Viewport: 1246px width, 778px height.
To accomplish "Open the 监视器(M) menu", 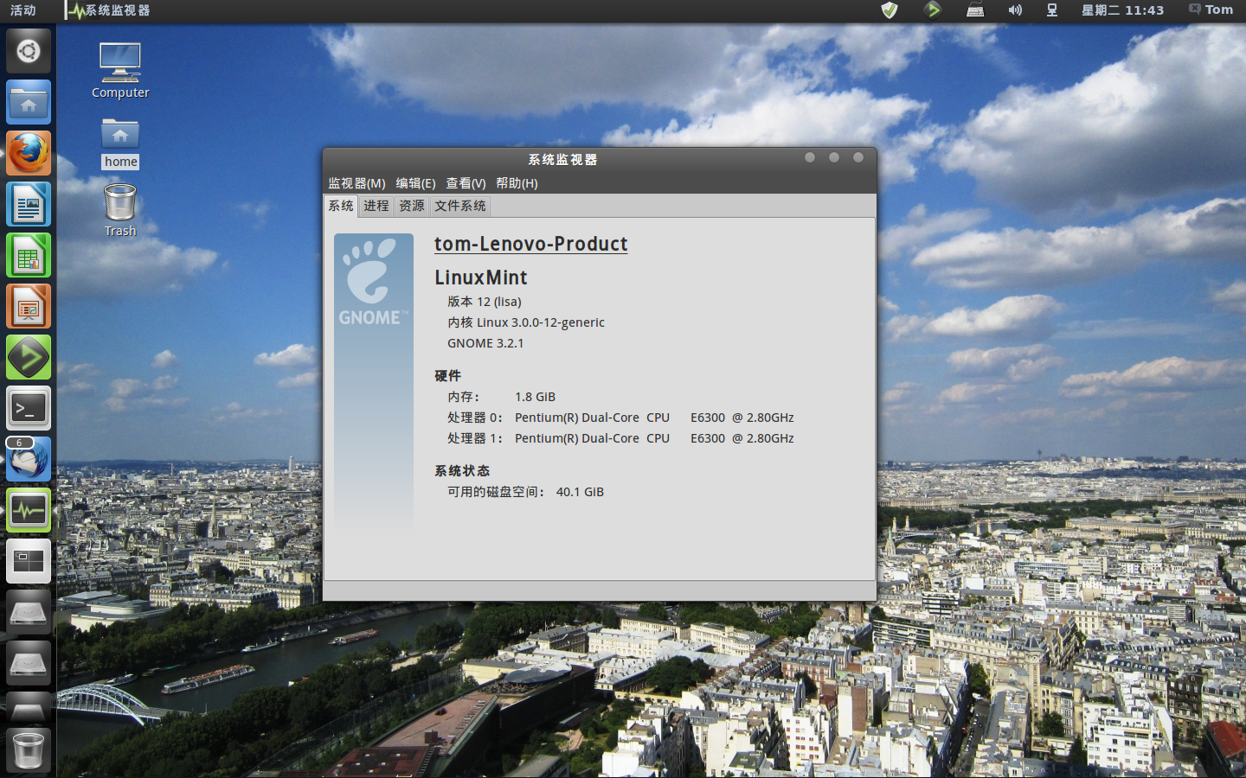I will [356, 183].
